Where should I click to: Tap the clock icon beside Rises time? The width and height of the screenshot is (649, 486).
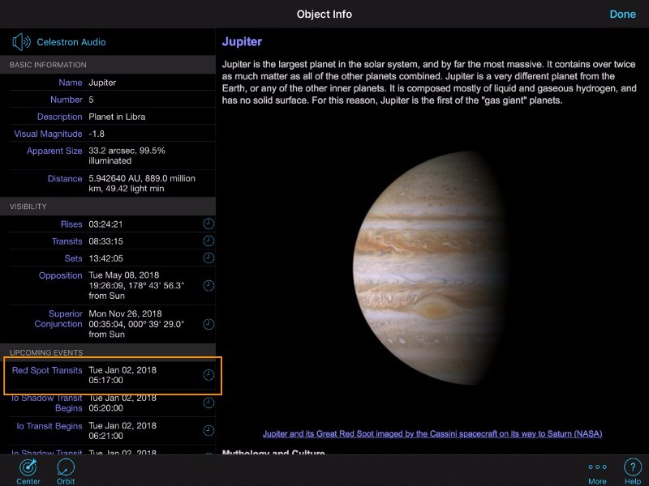pos(208,224)
